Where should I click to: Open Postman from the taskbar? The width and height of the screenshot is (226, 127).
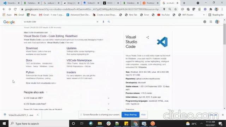point(153,123)
